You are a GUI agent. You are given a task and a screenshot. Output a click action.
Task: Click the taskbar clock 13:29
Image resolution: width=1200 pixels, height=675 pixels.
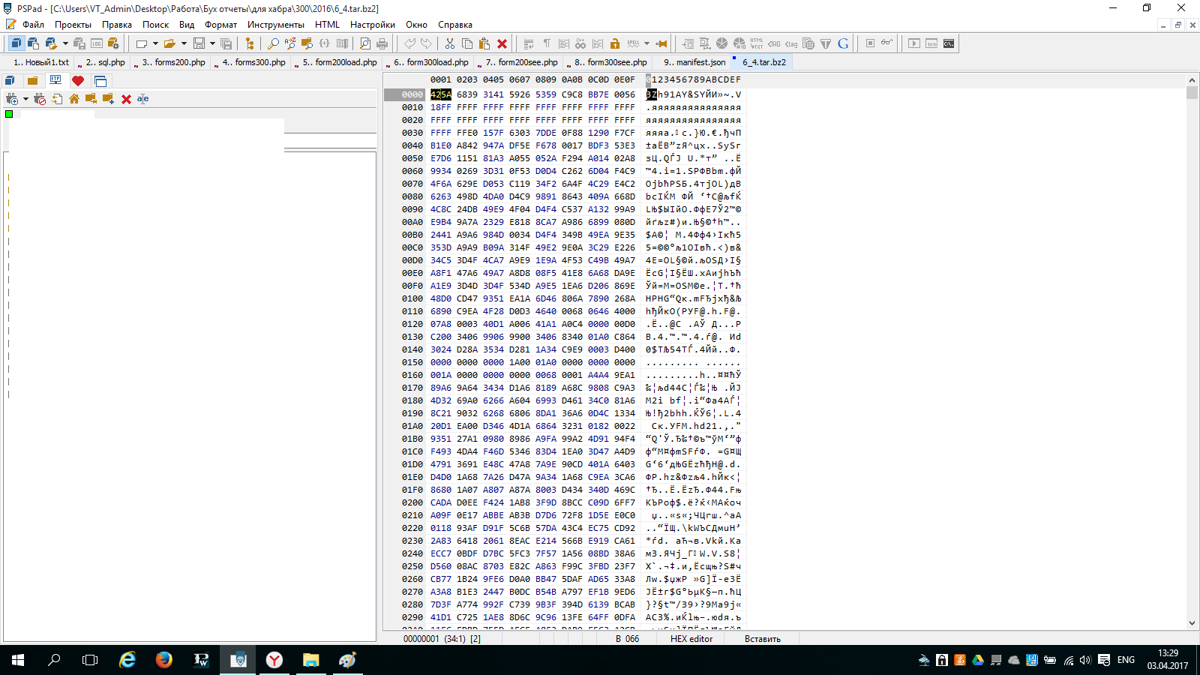pos(1168,653)
